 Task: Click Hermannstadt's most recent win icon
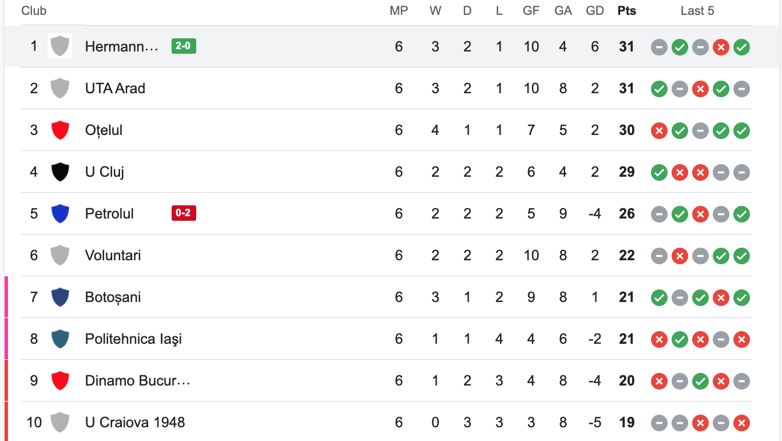point(742,47)
